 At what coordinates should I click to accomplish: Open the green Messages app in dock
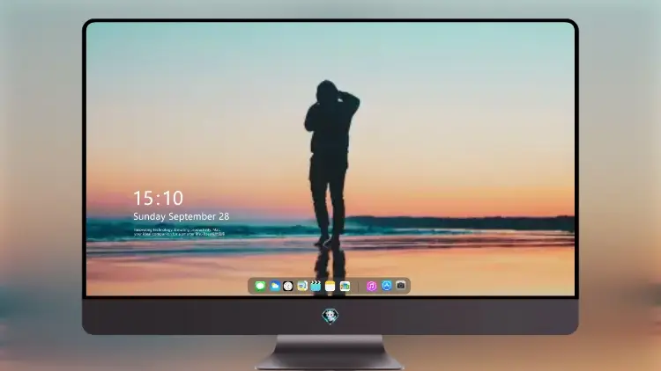[260, 286]
